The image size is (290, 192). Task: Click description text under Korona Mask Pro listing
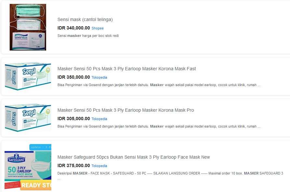point(159,127)
